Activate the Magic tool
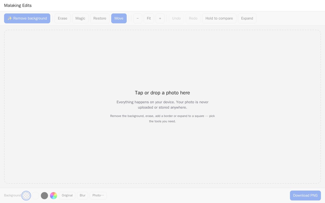Image resolution: width=325 pixels, height=203 pixels. (80, 18)
